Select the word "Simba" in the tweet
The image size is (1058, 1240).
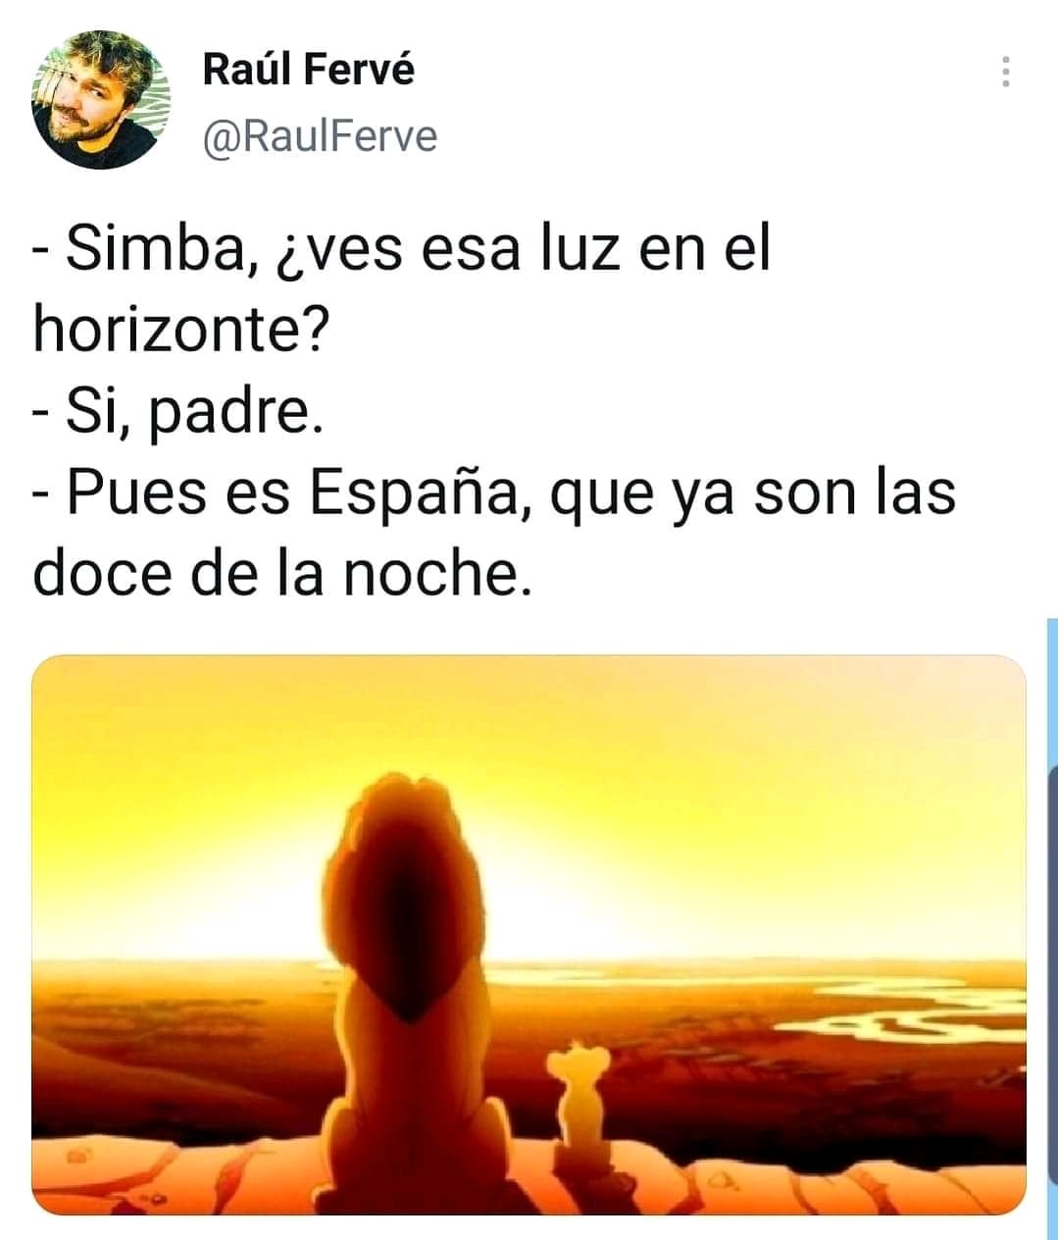click(154, 247)
